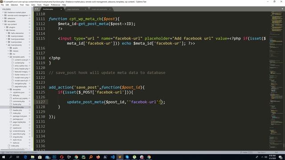Open the Windows Start menu
Image resolution: width=285 pixels, height=160 pixels.
click(4, 157)
